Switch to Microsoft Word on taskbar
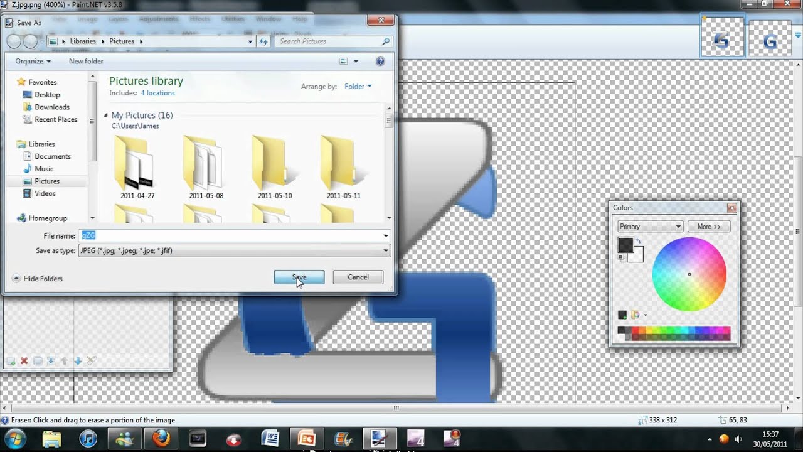 pyautogui.click(x=270, y=438)
